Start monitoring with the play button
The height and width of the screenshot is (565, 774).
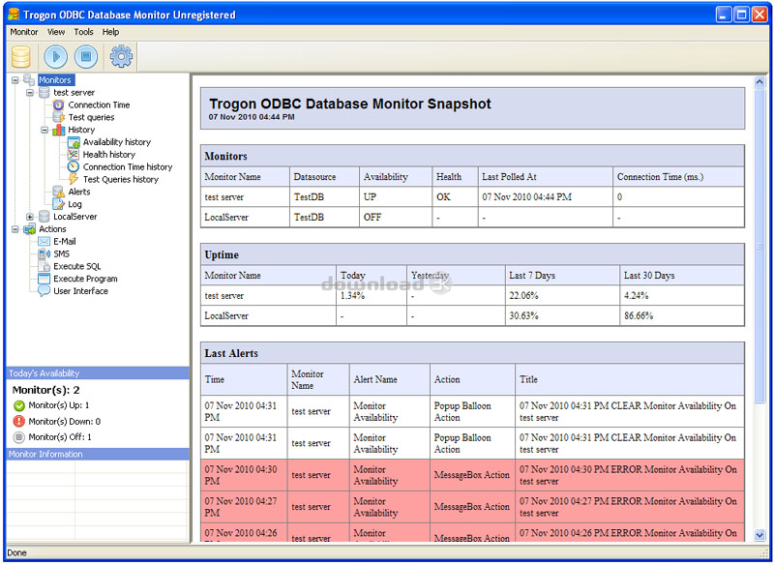click(56, 56)
